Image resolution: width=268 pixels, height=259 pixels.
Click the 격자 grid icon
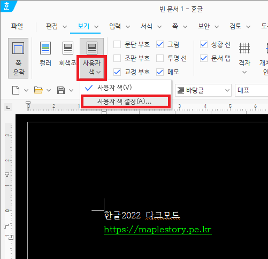[244, 48]
